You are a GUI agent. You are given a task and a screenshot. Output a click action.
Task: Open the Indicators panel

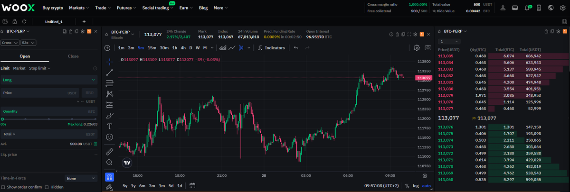pos(271,48)
